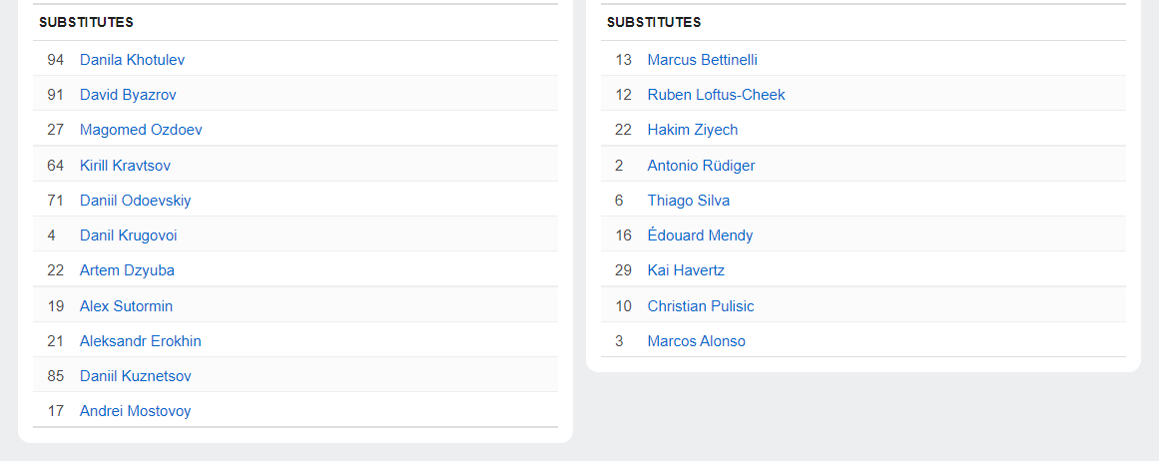The width and height of the screenshot is (1159, 461).
Task: View Marcos Alonso's player page
Action: (x=696, y=341)
